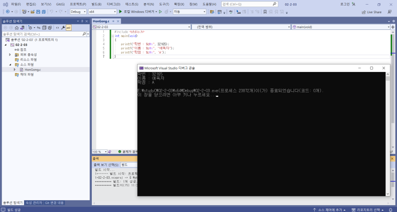Open Live Share
Screen dimensions: 397x212
[x=371, y=12]
